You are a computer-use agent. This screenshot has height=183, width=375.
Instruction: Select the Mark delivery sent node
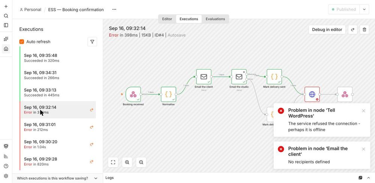coord(274,77)
